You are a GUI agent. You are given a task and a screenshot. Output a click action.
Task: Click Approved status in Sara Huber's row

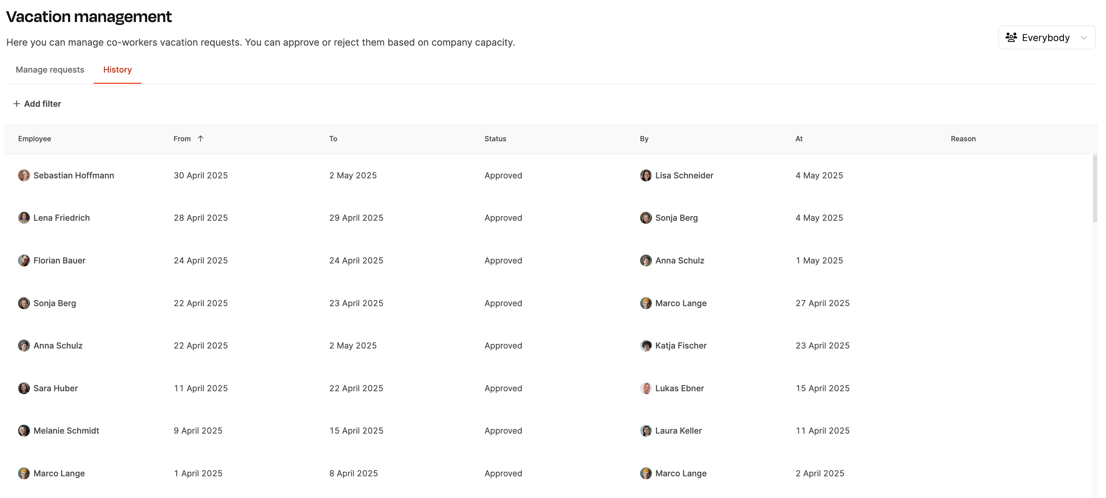point(503,388)
